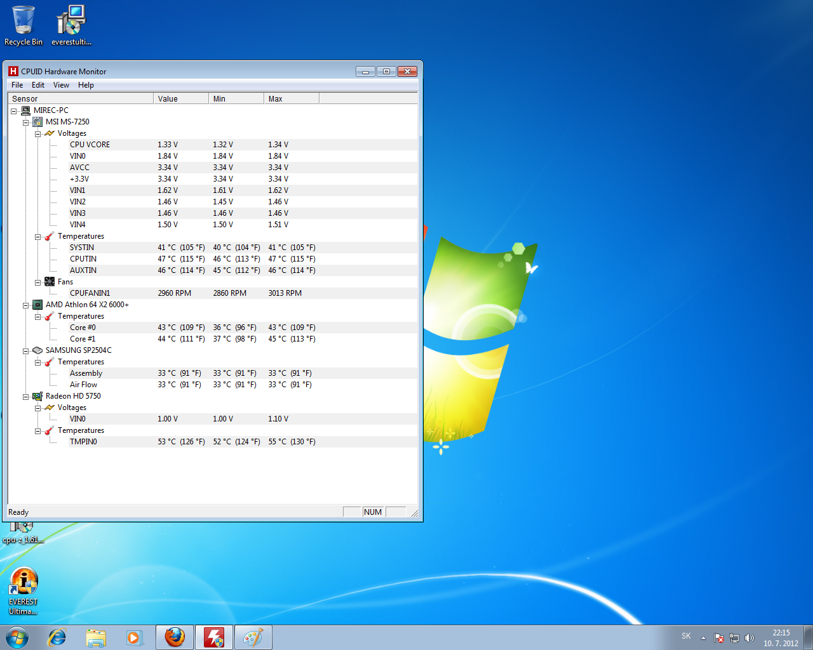Open Windows Media Player from the taskbar
Viewport: 813px width, 650px height.
(x=134, y=637)
